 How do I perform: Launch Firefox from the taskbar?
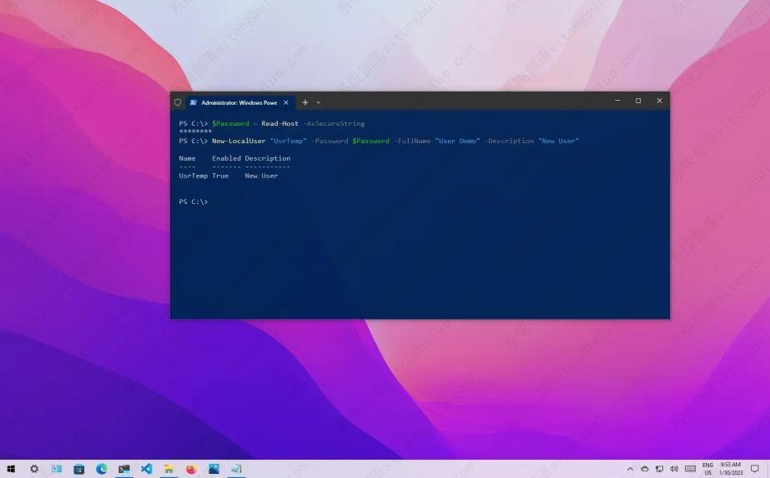[191, 469]
